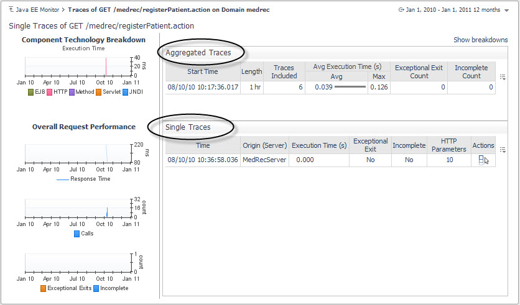Viewport: 520px width, 305px height.
Task: Sort Single Traces by Execution Time
Action: 319,145
